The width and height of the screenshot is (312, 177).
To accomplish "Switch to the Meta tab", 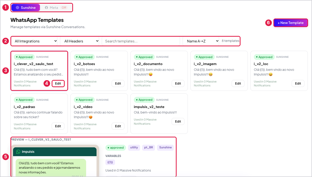I will (56, 8).
